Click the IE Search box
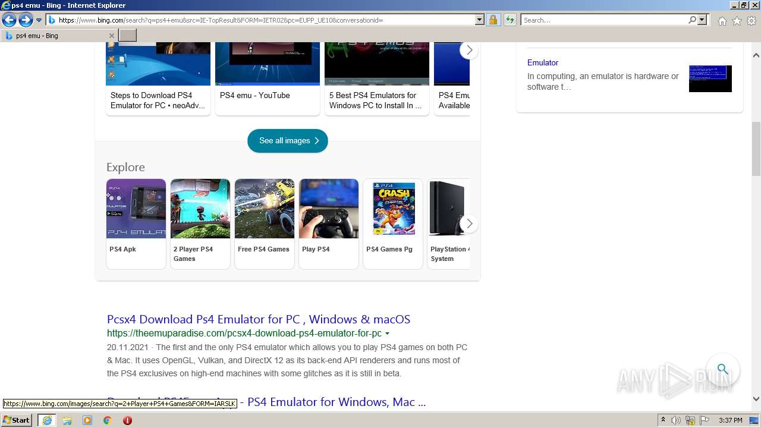761x428 pixels. point(604,20)
